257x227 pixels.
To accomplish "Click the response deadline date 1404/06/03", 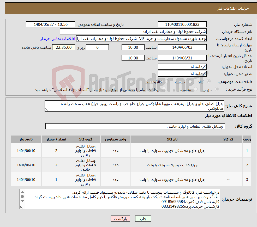I will (x=182, y=47).
